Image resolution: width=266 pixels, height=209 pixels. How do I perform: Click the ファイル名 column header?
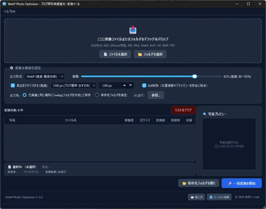(x=71, y=120)
